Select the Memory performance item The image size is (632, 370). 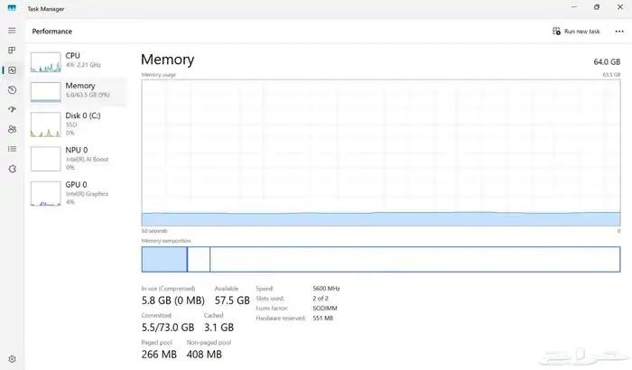click(x=78, y=90)
